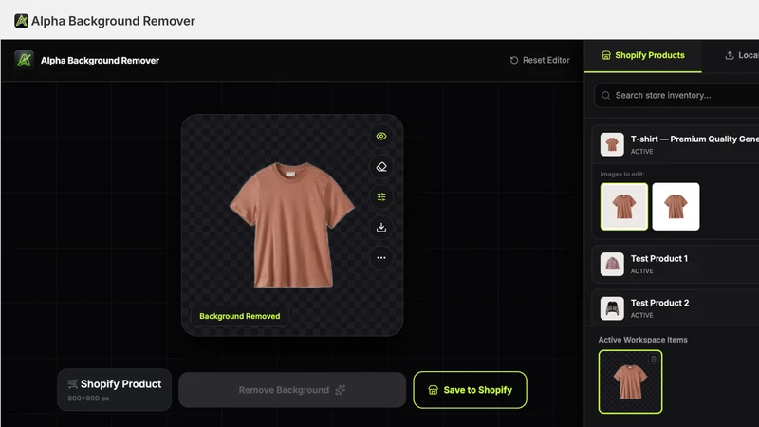Toggle the eye preview icon on image

tap(381, 136)
